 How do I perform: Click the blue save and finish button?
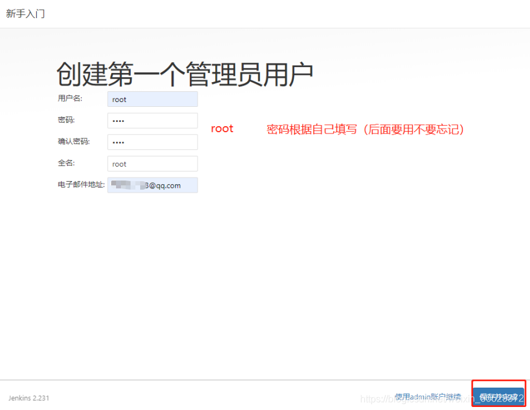coord(499,397)
